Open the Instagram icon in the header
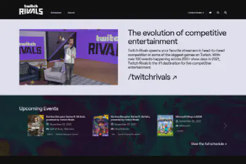Screen dimensions: 246x164 [x=218, y=13]
